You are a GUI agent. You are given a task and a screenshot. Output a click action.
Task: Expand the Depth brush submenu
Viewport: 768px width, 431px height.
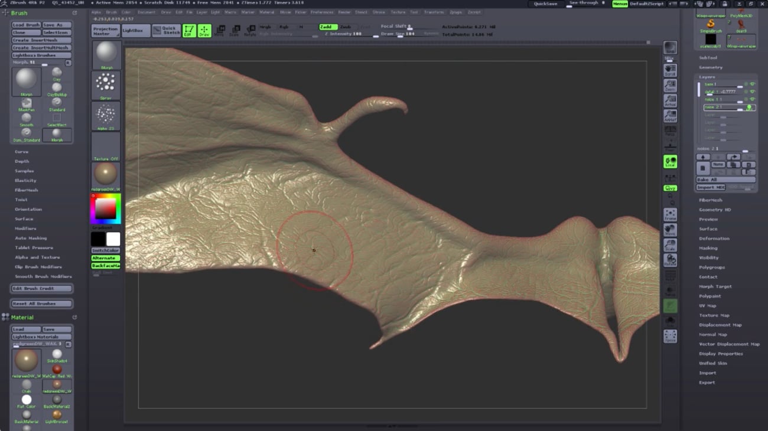pos(22,161)
